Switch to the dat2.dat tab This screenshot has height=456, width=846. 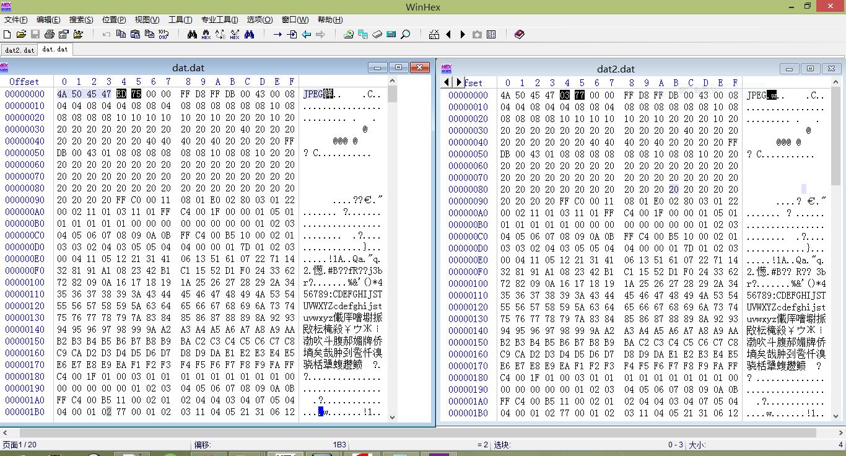click(20, 50)
